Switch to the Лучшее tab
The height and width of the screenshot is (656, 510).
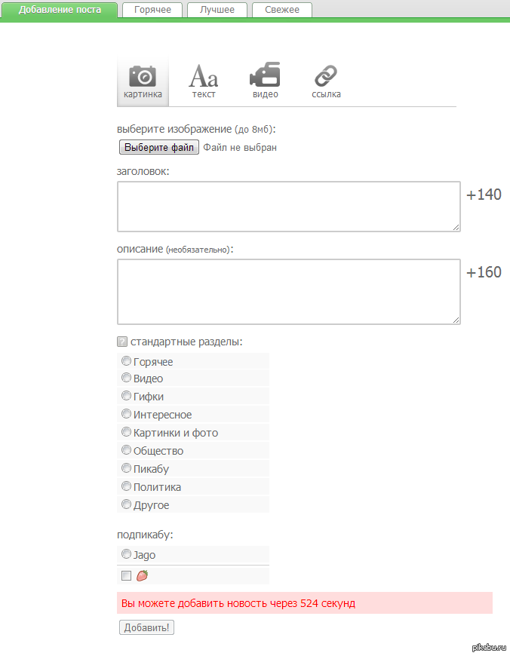pyautogui.click(x=217, y=10)
